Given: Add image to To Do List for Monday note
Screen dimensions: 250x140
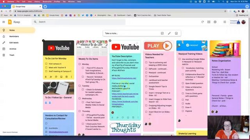Looking at the screenshot, I should 61,77.
